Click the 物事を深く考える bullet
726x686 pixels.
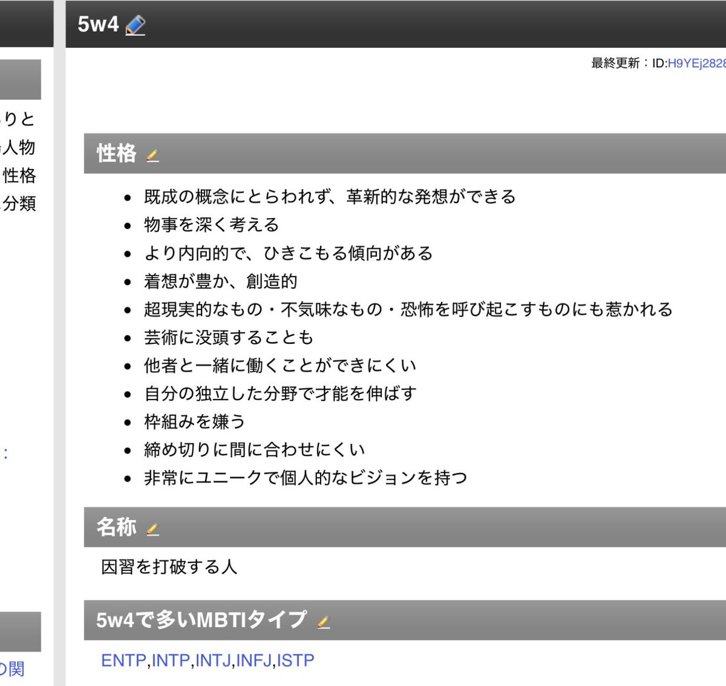[212, 225]
